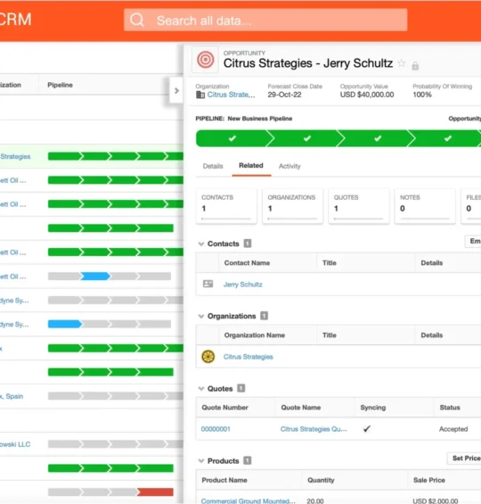
Task: Click the red opportunity target icon
Action: click(206, 60)
